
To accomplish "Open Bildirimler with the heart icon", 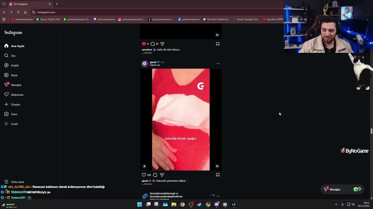I will pos(6,95).
